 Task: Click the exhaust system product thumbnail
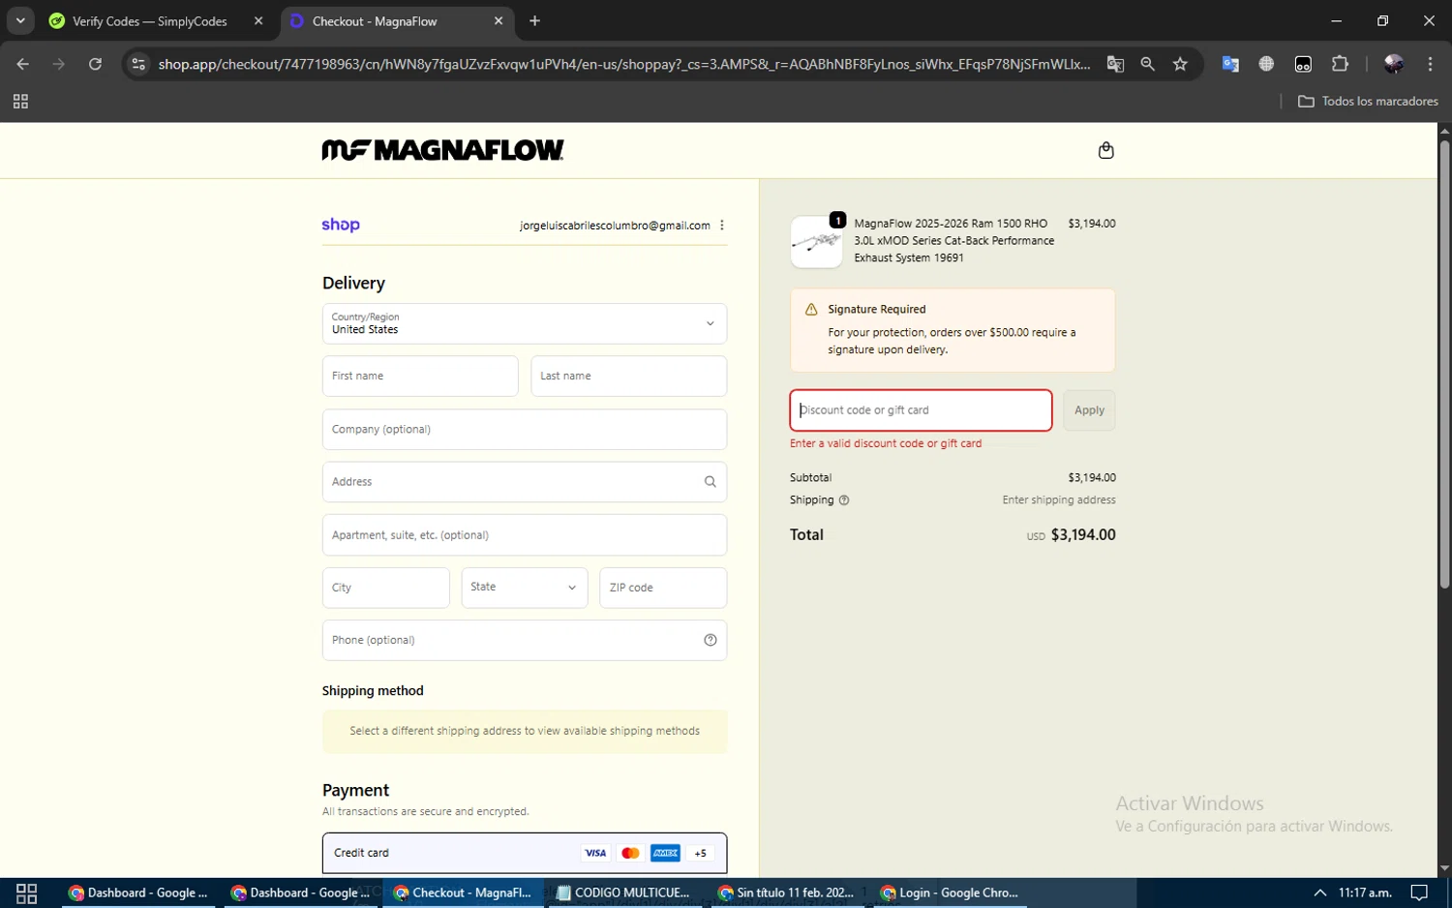tap(816, 241)
